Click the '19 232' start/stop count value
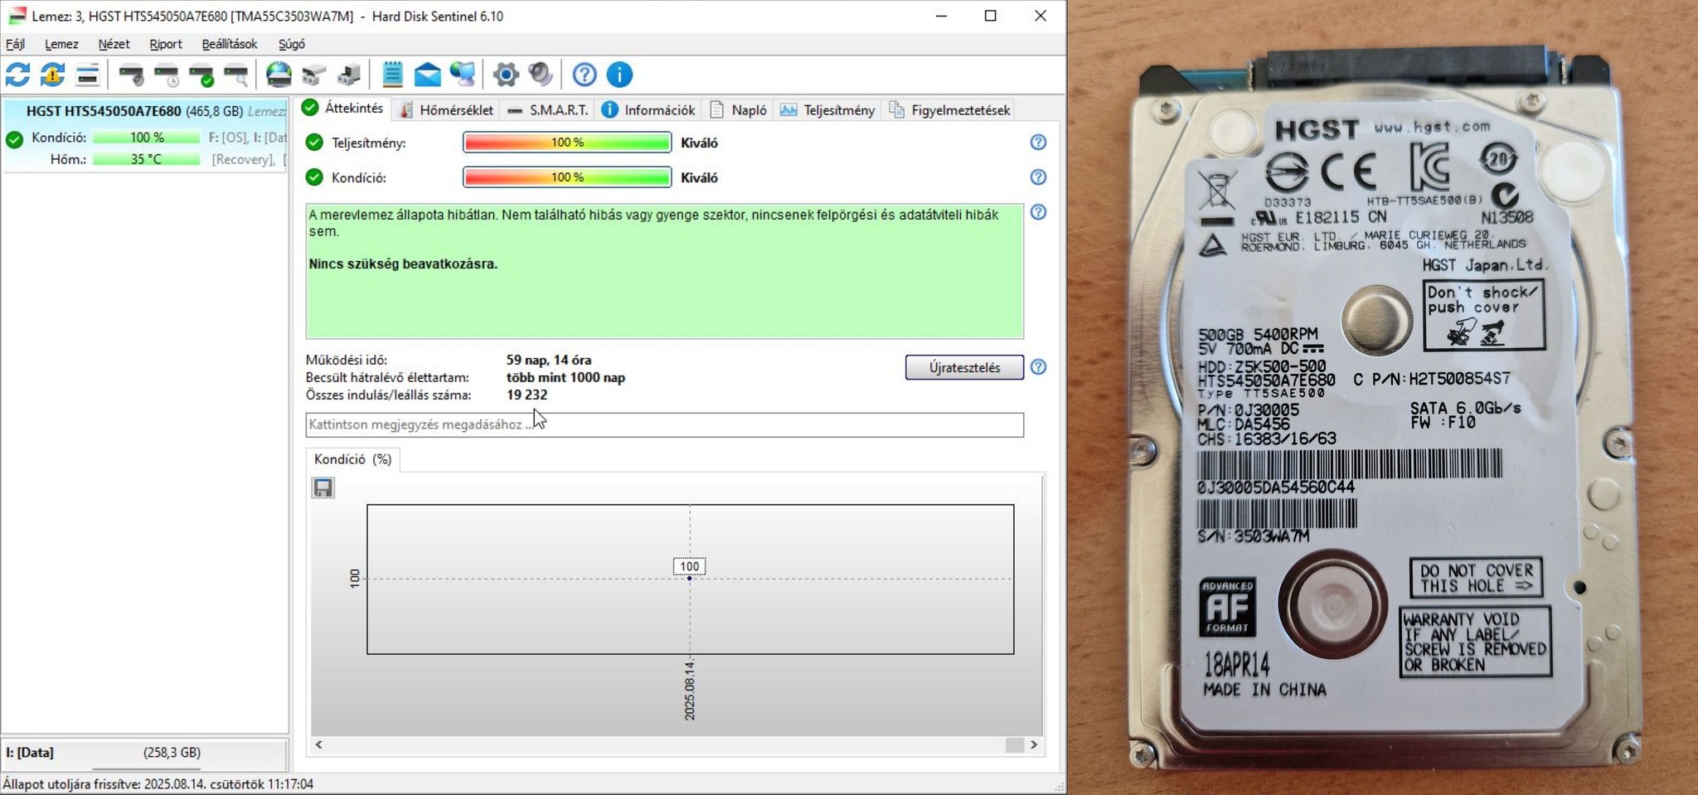The image size is (1698, 795). 526,395
